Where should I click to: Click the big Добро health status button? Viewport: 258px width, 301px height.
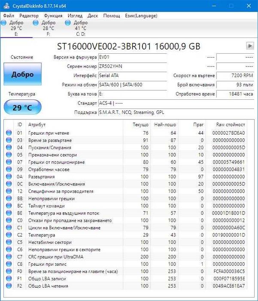coord(23,74)
